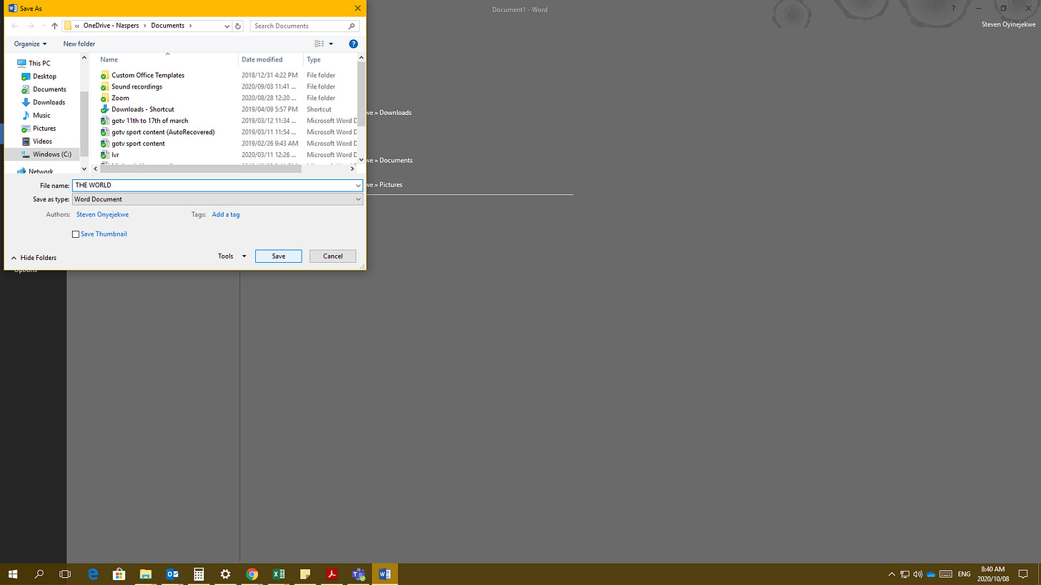Click OneDrive - Naspers in the address path
The width and height of the screenshot is (1041, 585).
112,26
